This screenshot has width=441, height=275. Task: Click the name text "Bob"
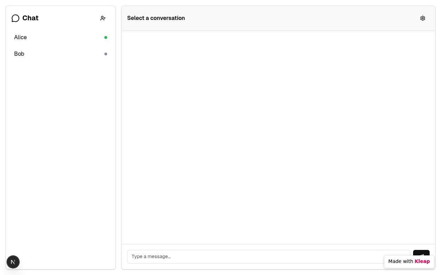pos(19,54)
